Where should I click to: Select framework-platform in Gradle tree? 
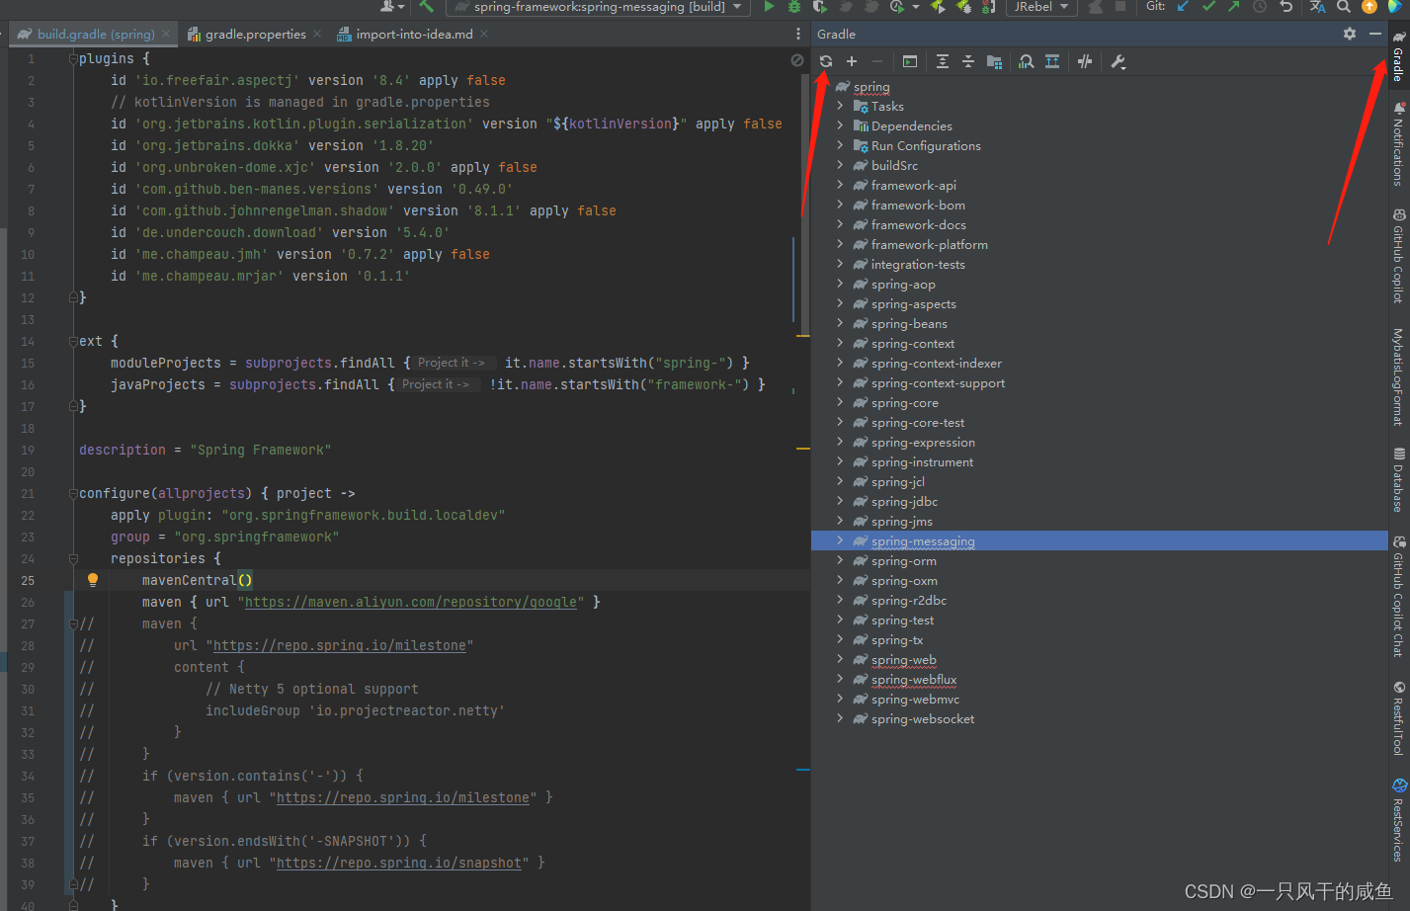point(929,244)
